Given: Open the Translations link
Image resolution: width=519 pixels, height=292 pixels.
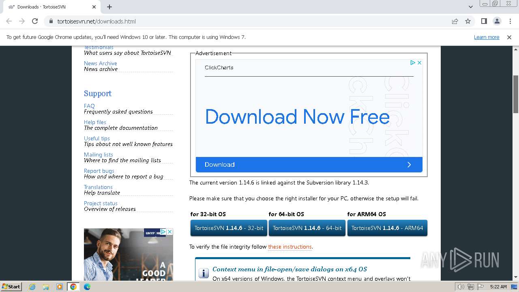Looking at the screenshot, I should coord(98,187).
